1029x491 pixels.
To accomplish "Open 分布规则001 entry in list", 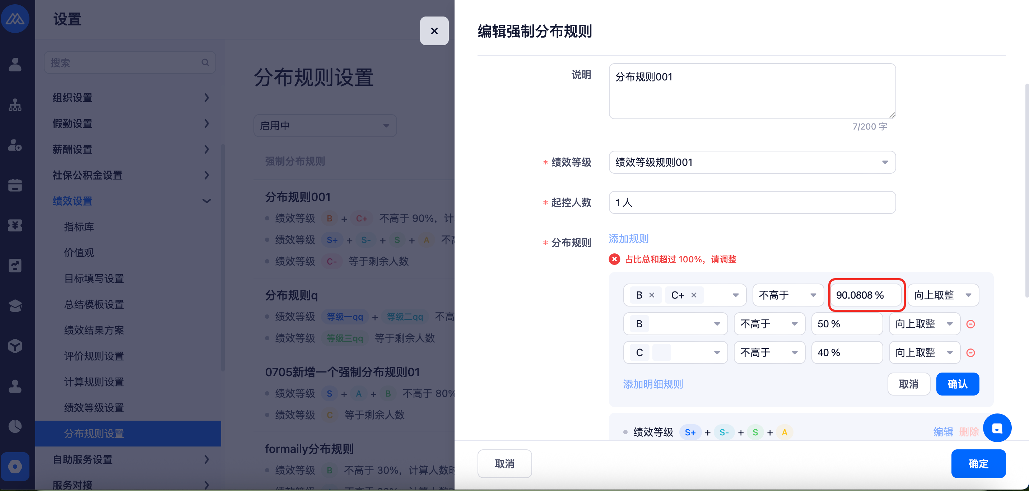I will (298, 197).
